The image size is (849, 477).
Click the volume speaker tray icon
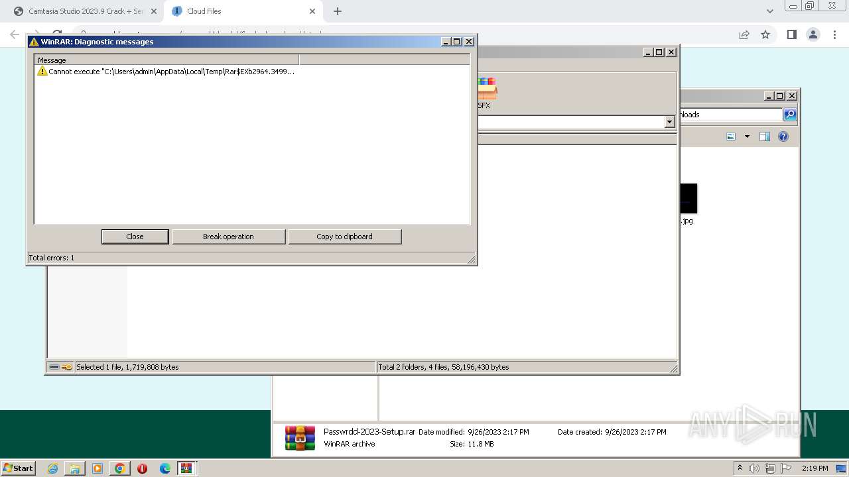(754, 468)
